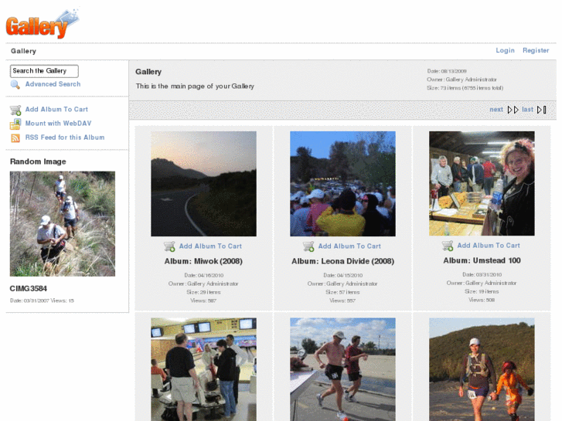Click the Gallery breadcrumb text
This screenshot has height=421, width=562.
[x=24, y=51]
